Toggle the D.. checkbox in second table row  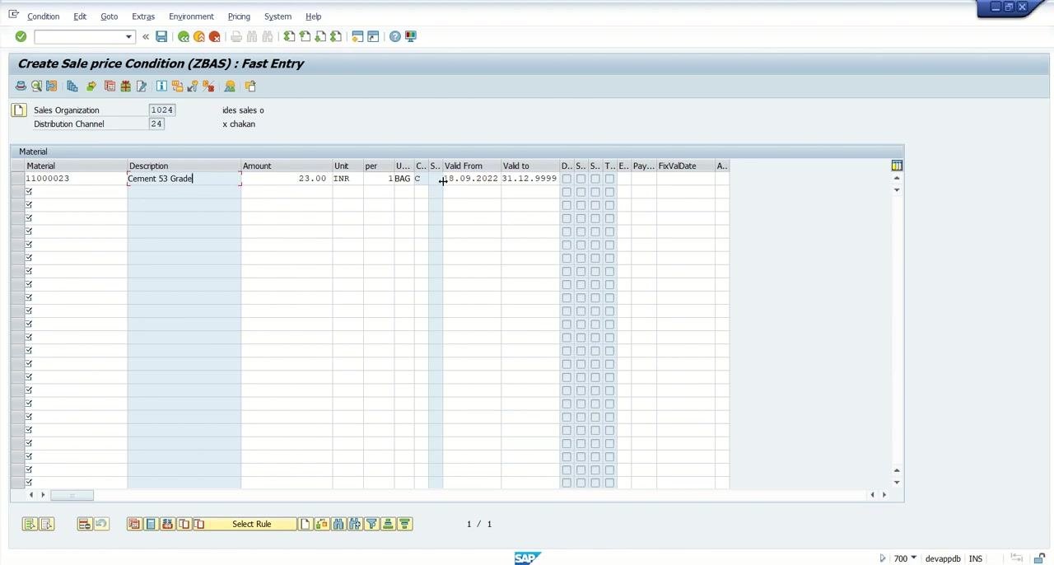click(x=567, y=192)
